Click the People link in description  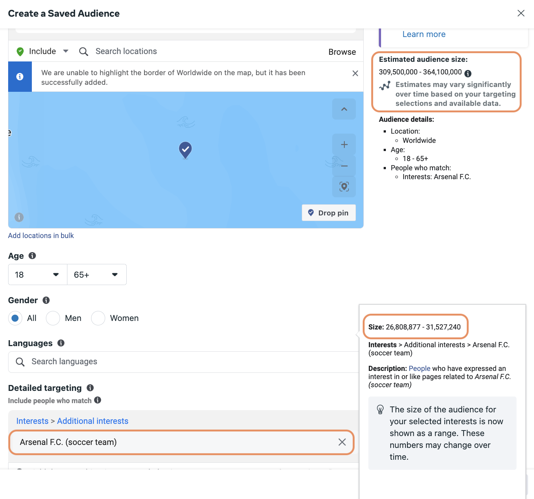420,368
